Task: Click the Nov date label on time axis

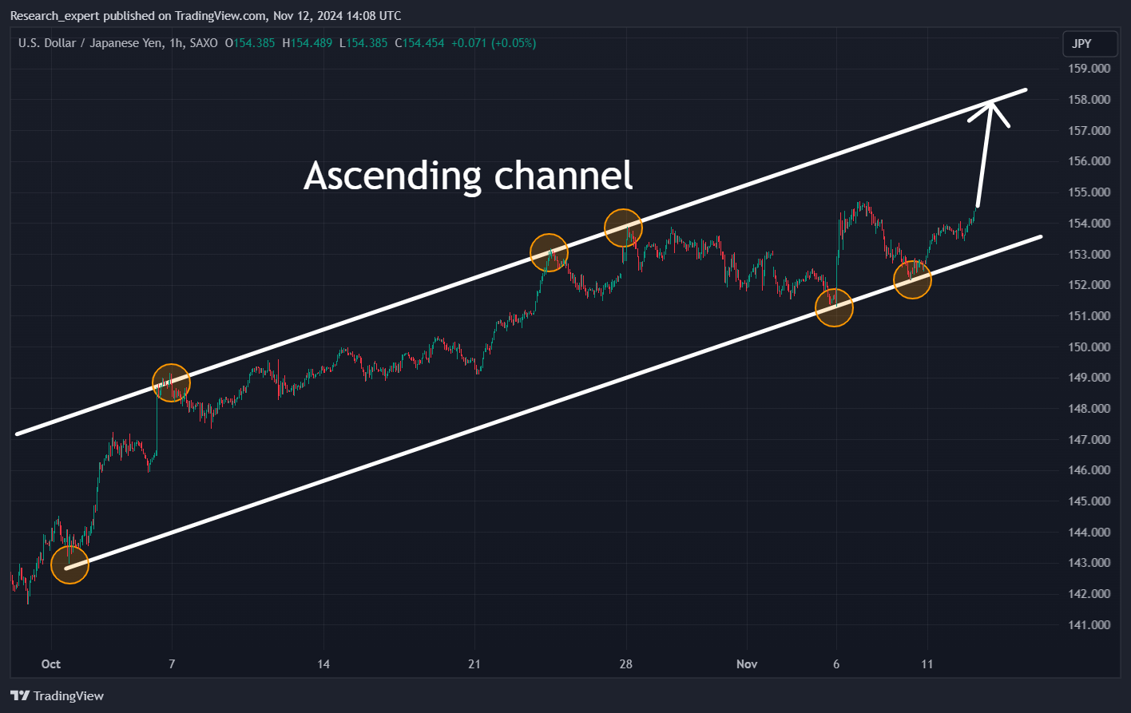Action: (747, 664)
